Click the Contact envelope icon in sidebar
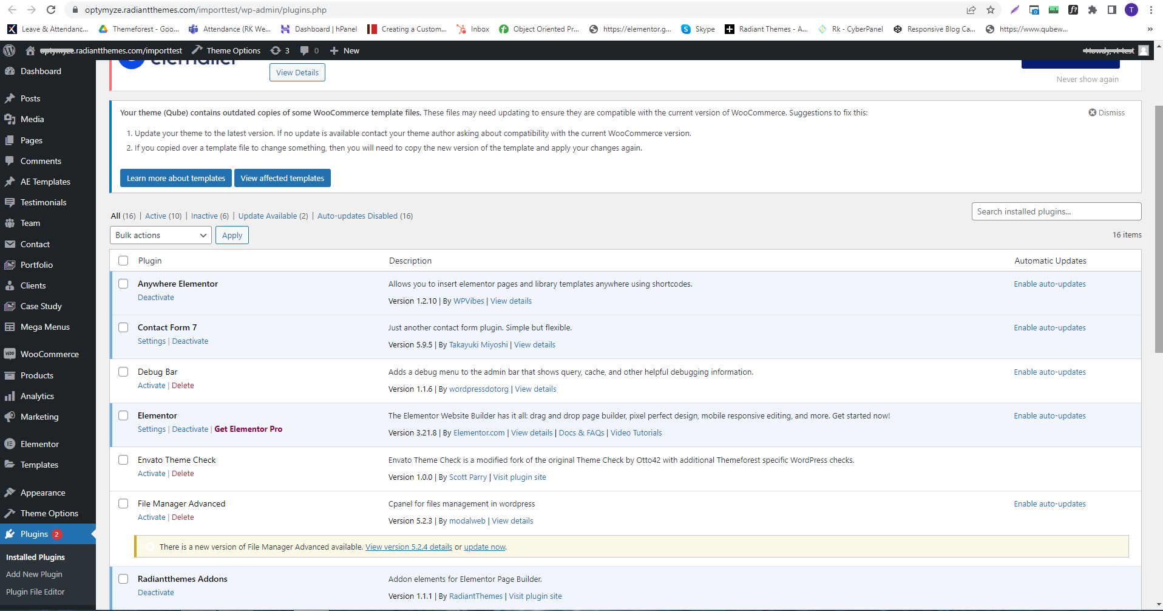Viewport: 1163px width, 611px height. point(10,244)
